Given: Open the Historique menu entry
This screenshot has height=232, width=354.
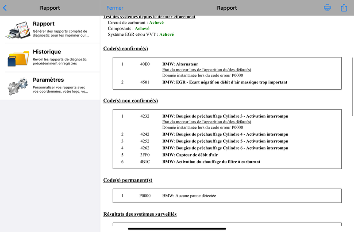Looking at the screenshot, I should pyautogui.click(x=50, y=58).
